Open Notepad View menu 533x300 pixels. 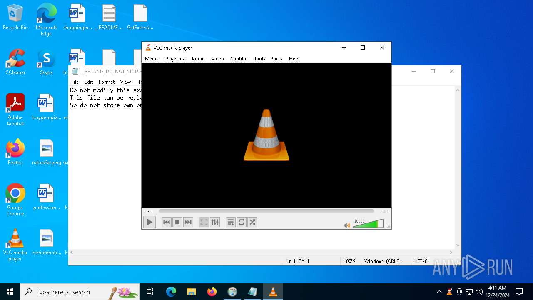(125, 82)
